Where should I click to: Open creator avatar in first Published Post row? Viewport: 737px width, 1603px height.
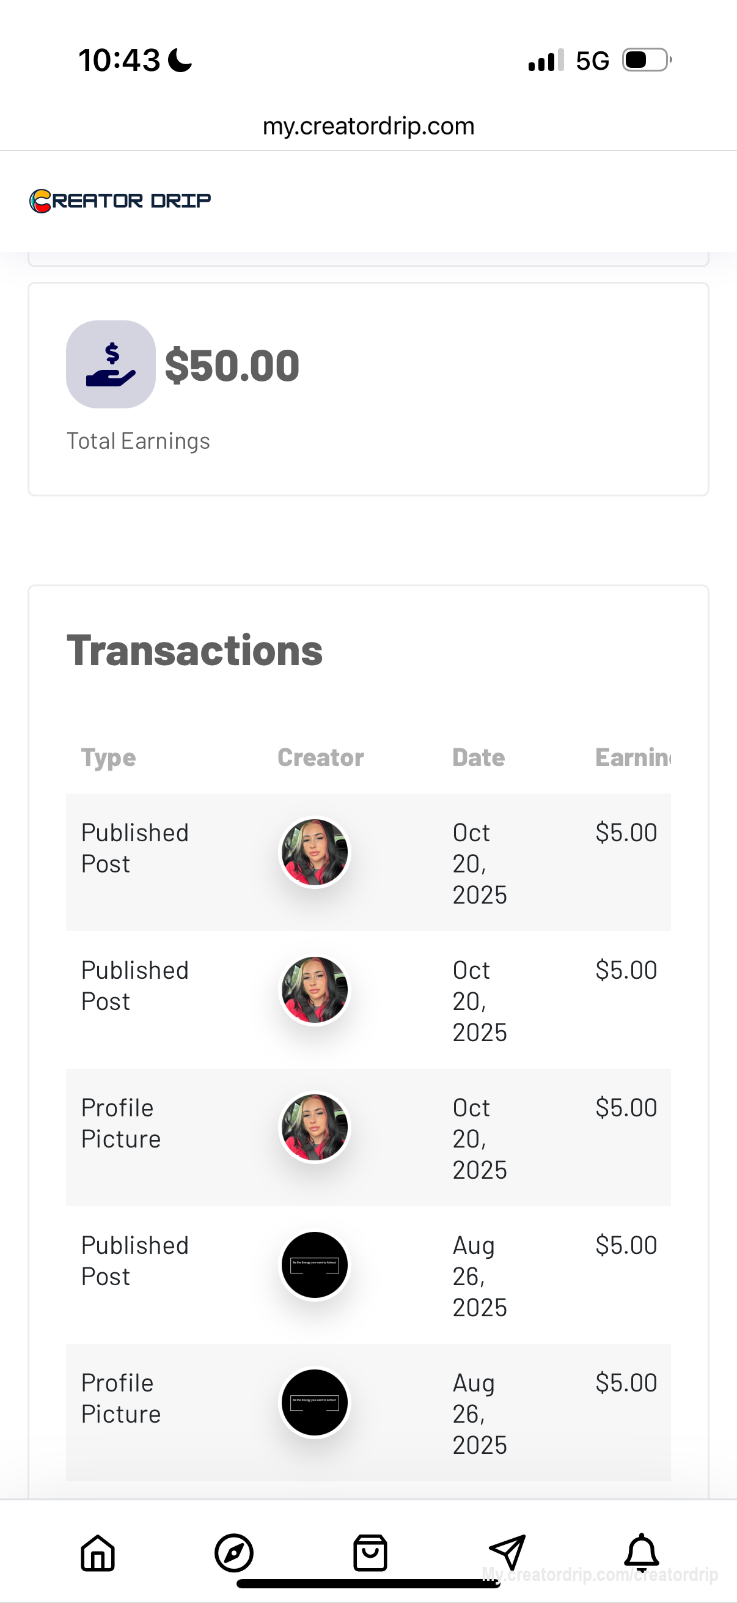point(315,852)
